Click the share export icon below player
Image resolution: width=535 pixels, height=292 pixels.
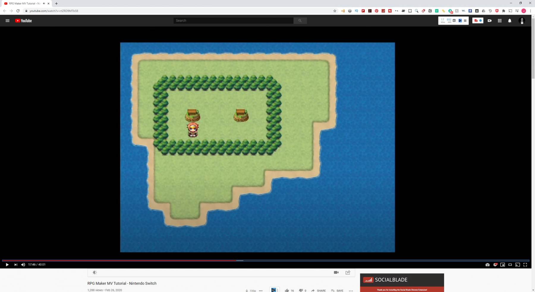pyautogui.click(x=348, y=272)
